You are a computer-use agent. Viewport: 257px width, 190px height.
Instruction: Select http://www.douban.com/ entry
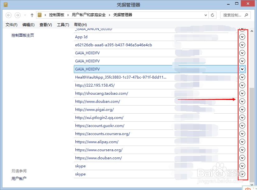click(159, 102)
